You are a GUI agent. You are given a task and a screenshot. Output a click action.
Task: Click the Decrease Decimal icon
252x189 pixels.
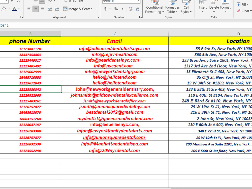tap(137, 9)
